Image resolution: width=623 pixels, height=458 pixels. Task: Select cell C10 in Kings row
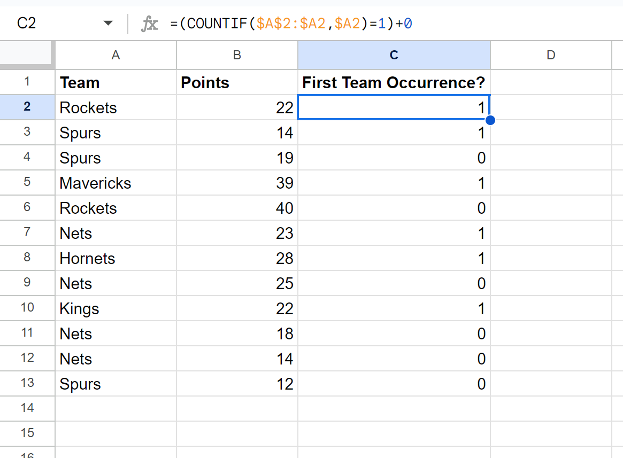click(x=394, y=308)
